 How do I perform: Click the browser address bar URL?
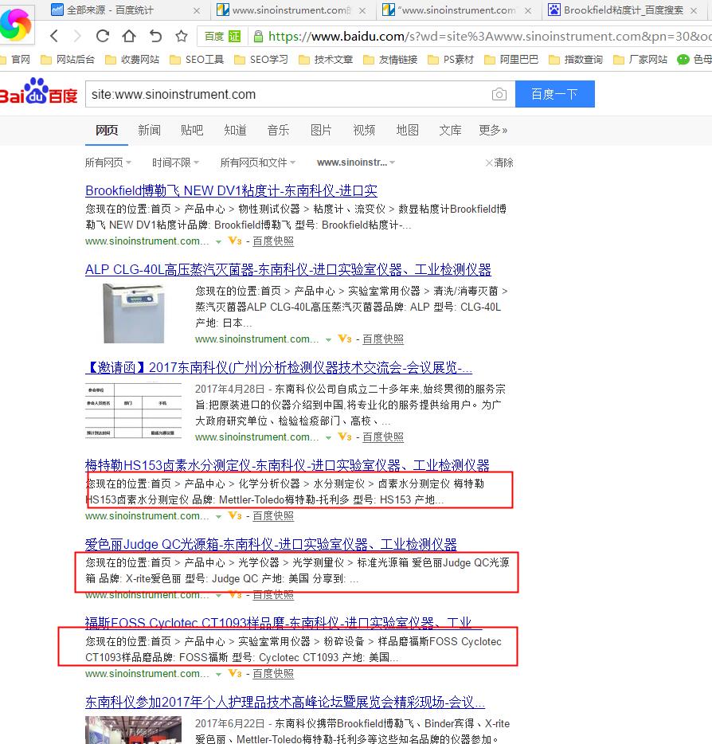tap(488, 37)
